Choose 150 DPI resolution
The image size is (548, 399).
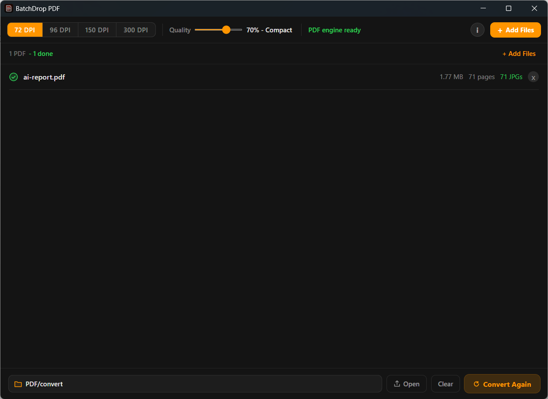(x=97, y=30)
